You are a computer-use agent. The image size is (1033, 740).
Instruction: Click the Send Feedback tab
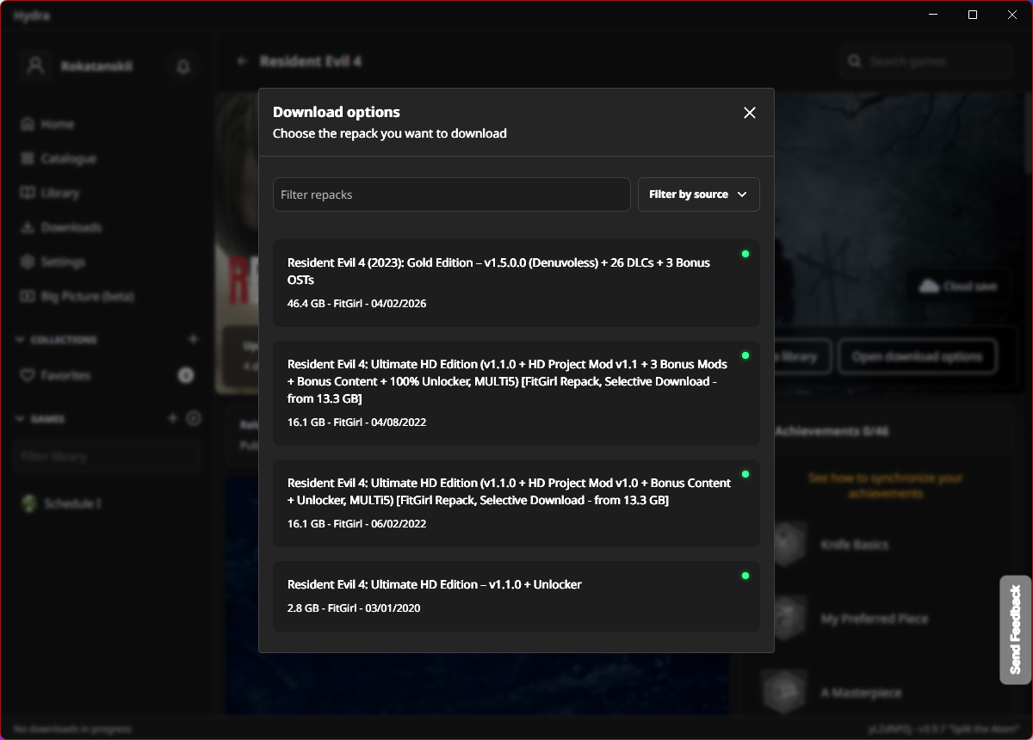tap(1016, 629)
